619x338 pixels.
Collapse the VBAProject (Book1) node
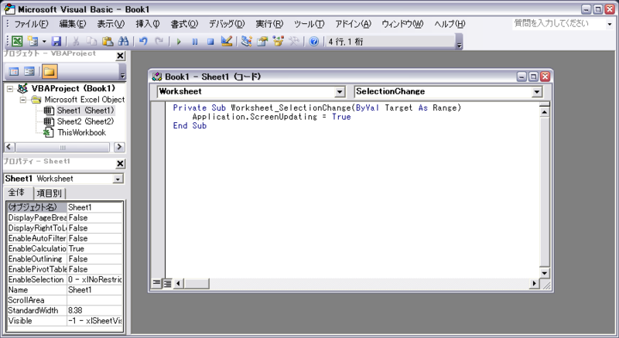point(10,89)
